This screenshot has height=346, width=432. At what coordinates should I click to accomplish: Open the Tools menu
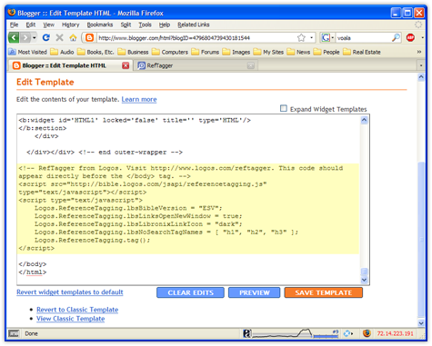point(145,25)
